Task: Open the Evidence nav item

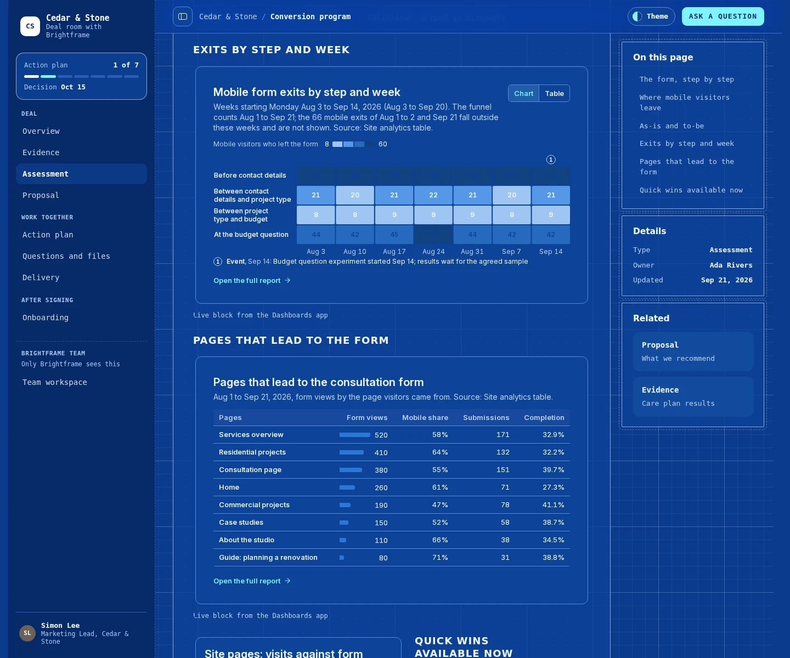Action: click(x=81, y=152)
